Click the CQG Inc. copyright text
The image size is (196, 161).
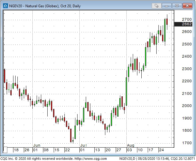37,159
